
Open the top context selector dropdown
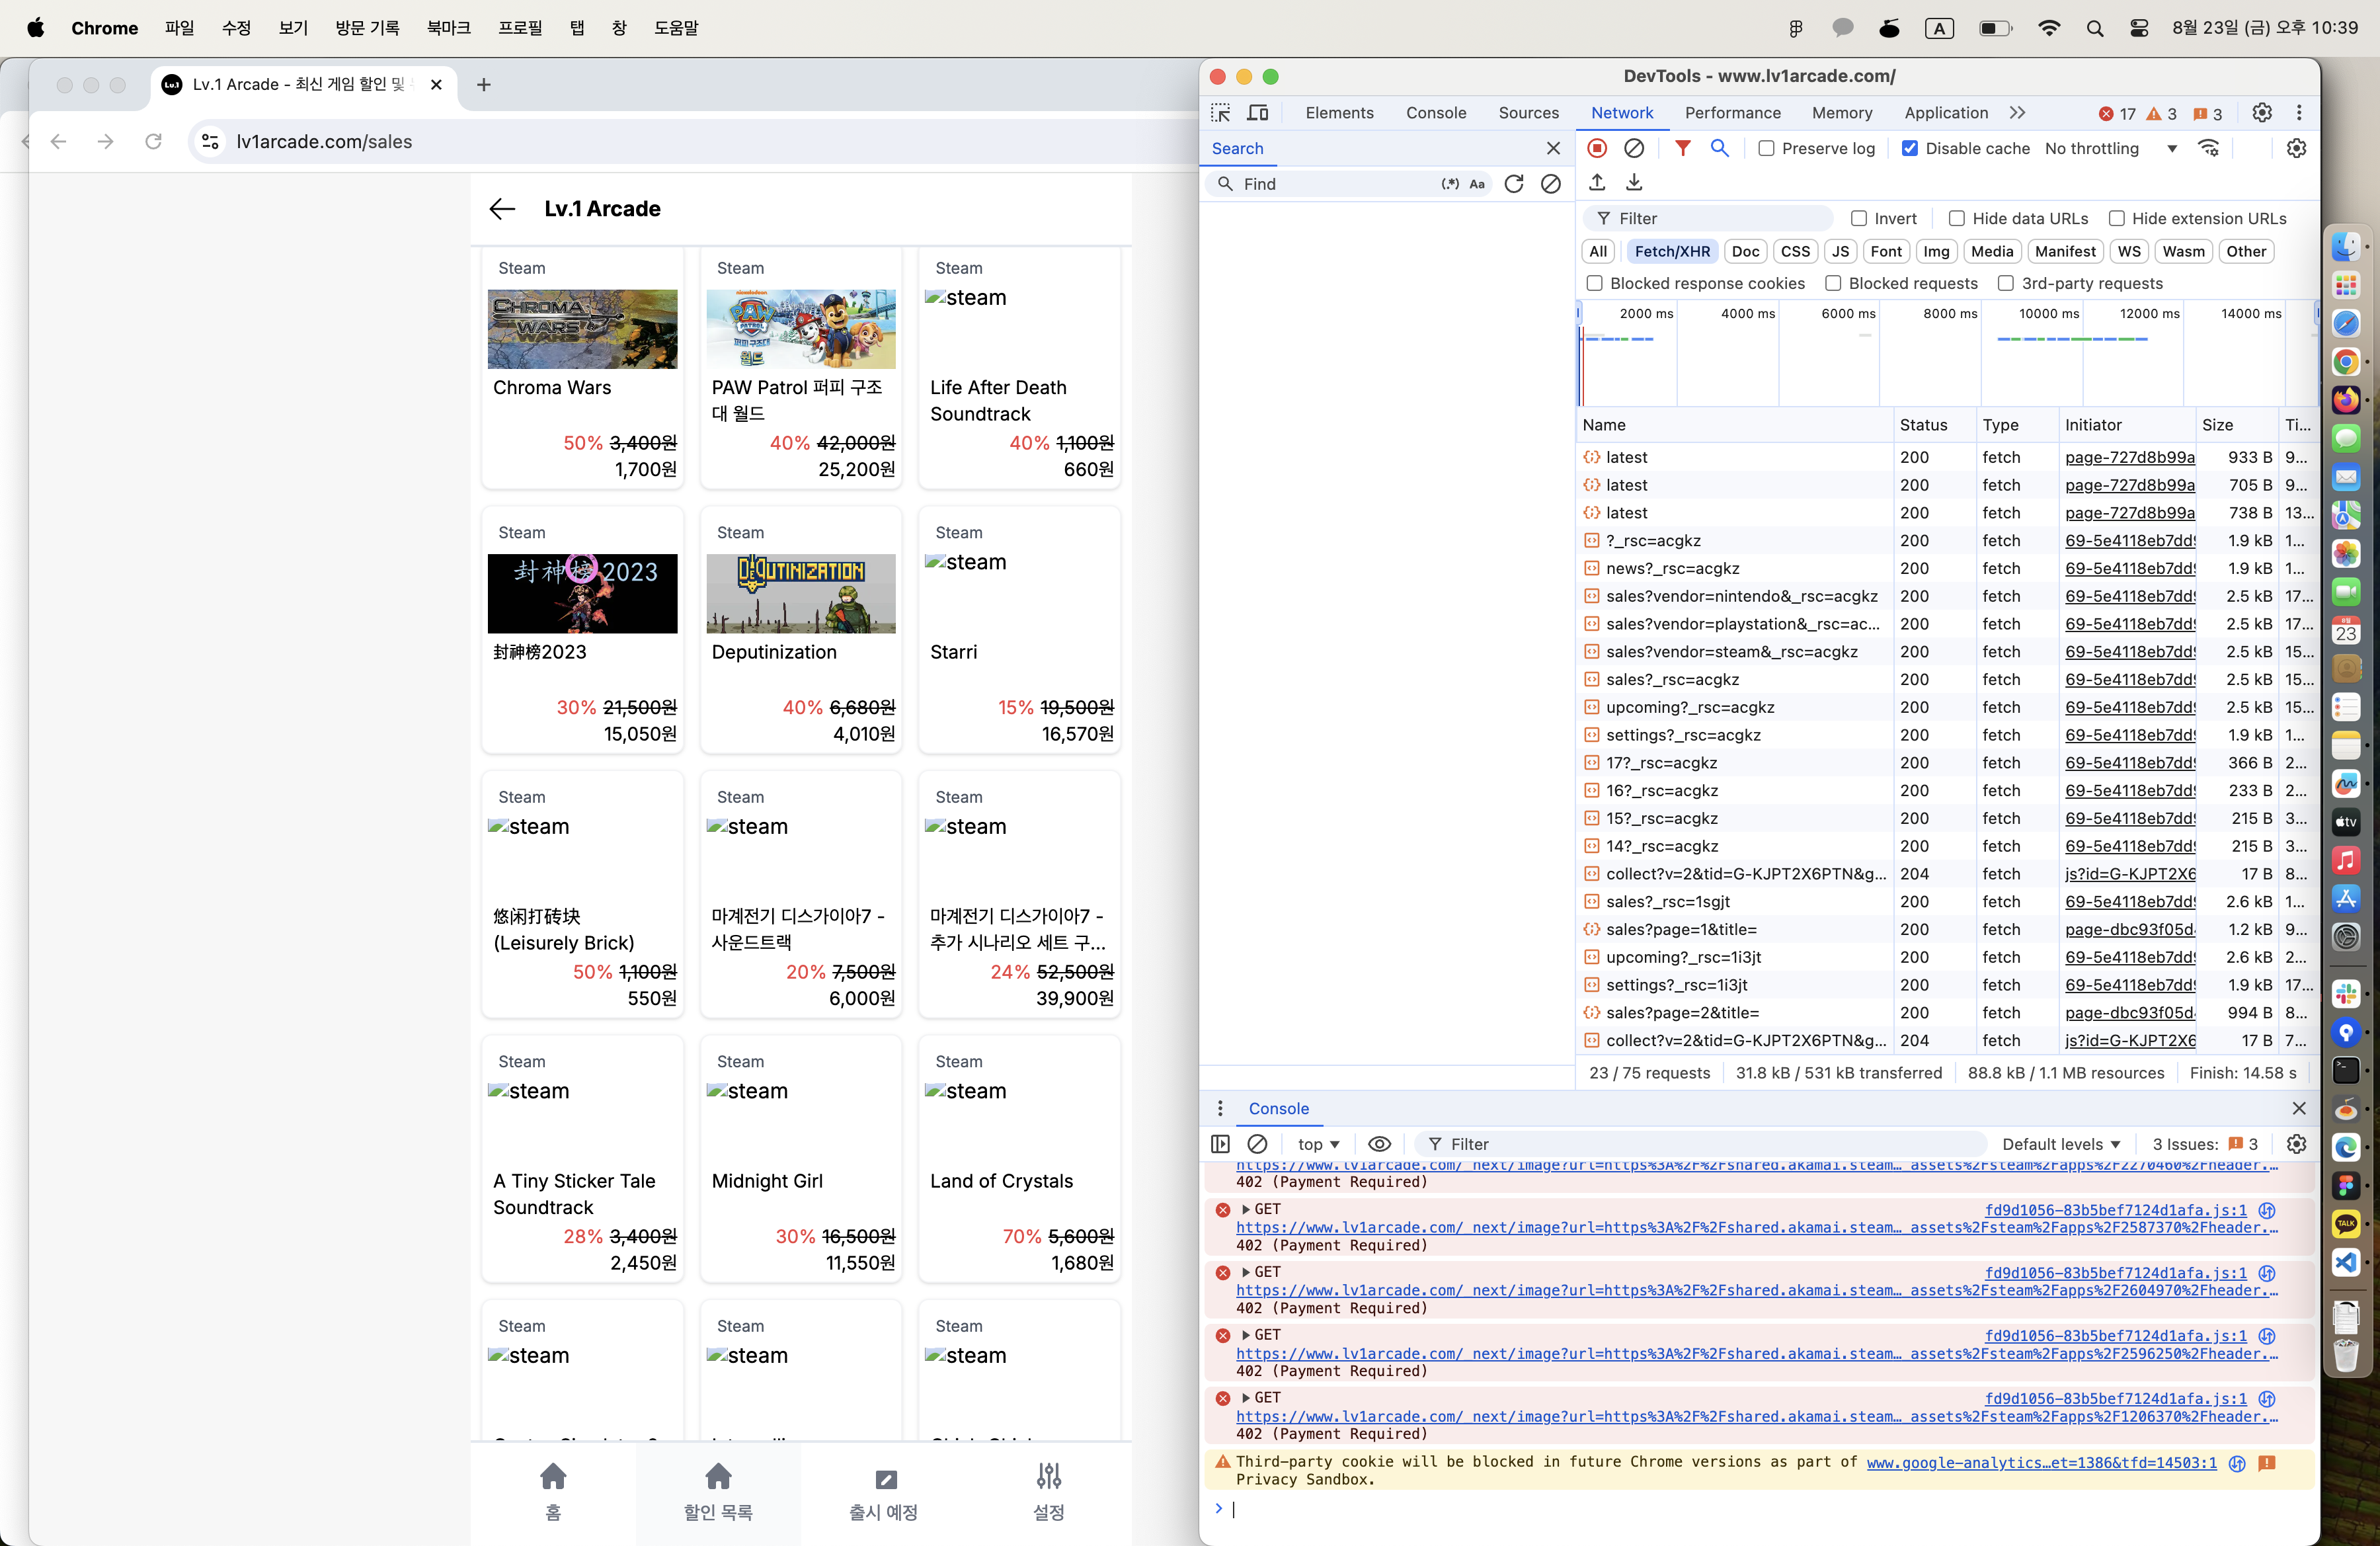(1317, 1144)
